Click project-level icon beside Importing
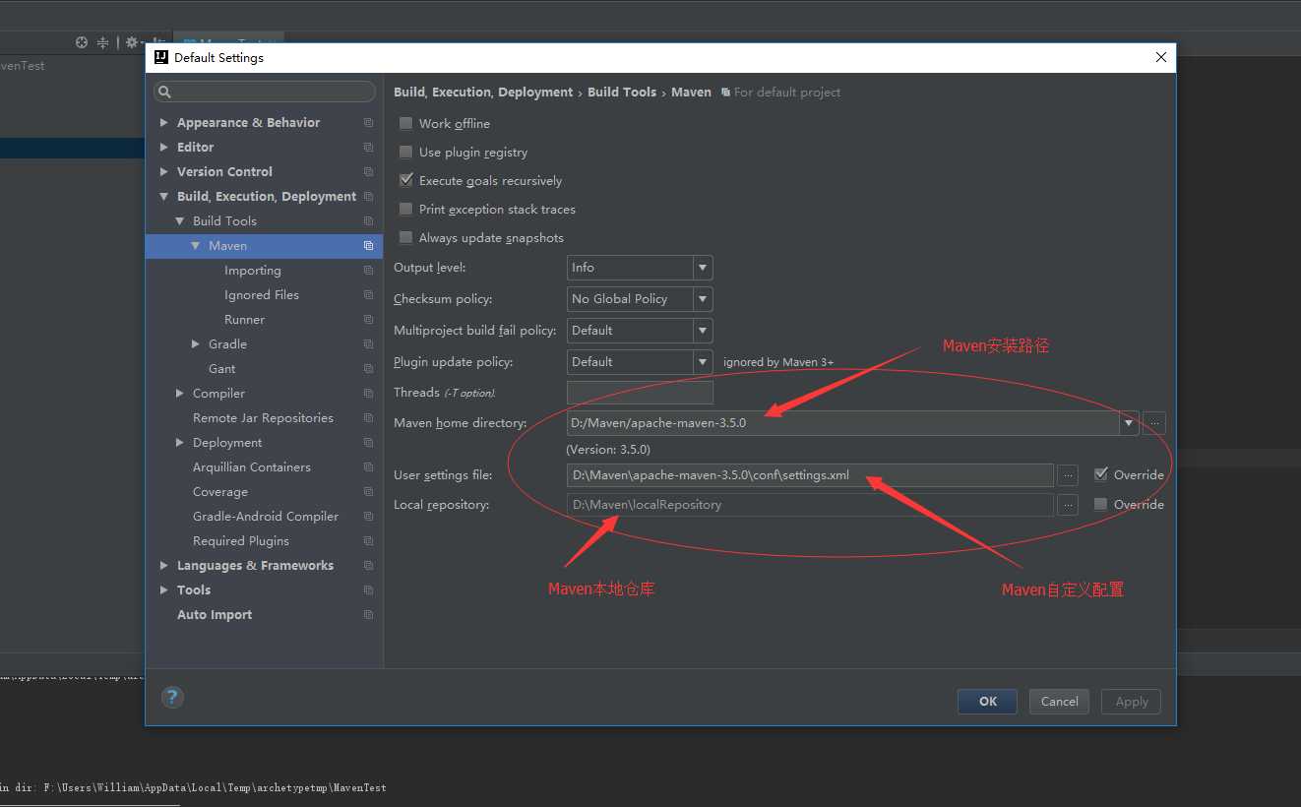The width and height of the screenshot is (1301, 807). coord(368,271)
